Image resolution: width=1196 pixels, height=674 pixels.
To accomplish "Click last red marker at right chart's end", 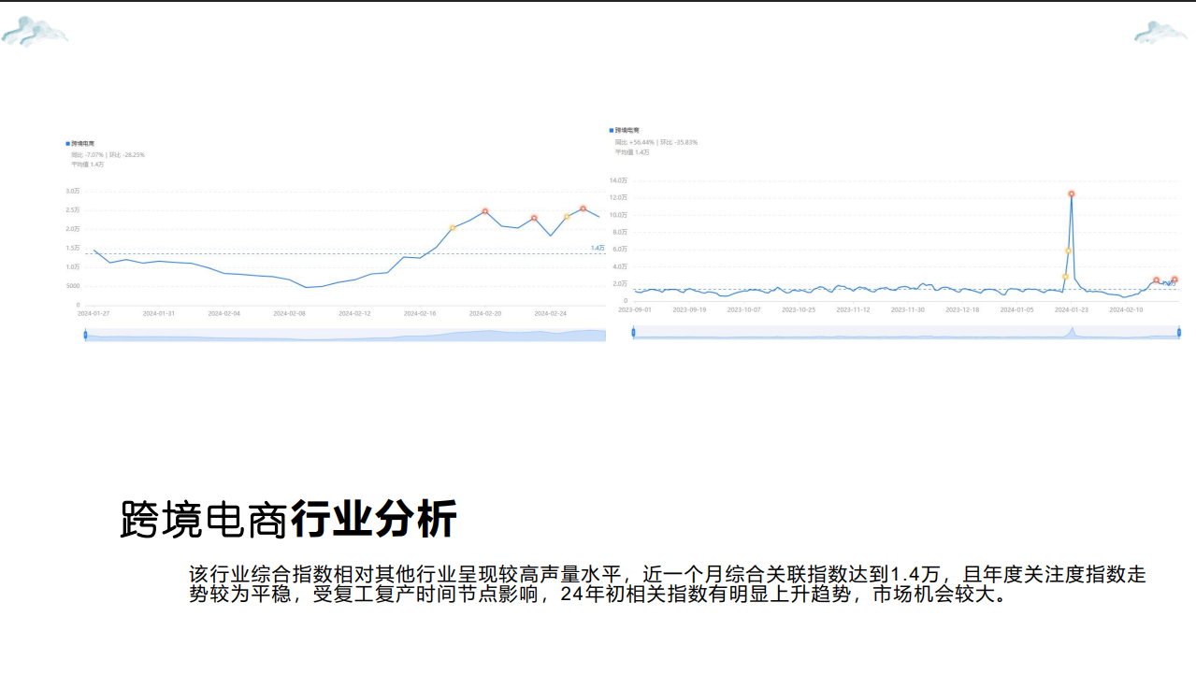I will (1174, 280).
